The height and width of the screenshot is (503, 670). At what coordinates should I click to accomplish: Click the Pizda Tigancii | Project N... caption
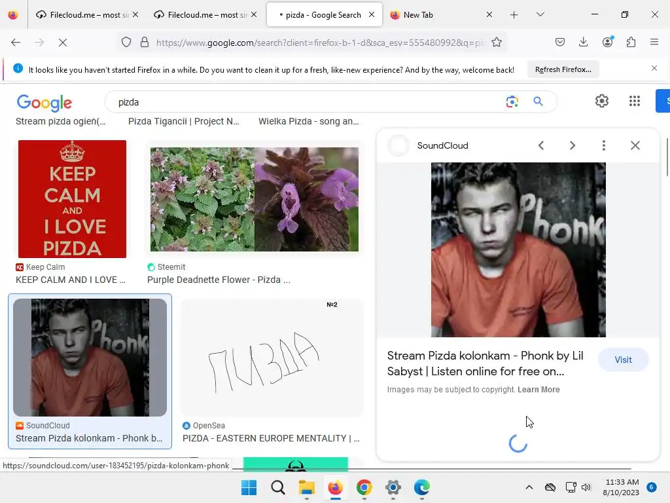pos(184,121)
